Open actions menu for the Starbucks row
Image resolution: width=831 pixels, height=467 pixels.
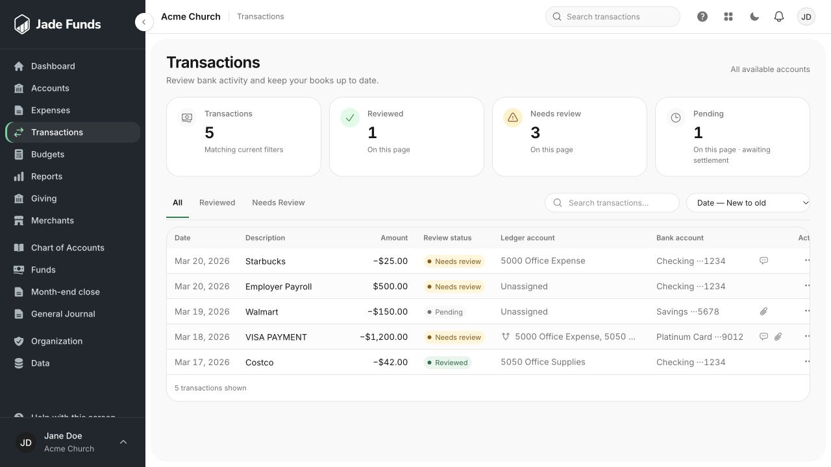[x=807, y=260]
